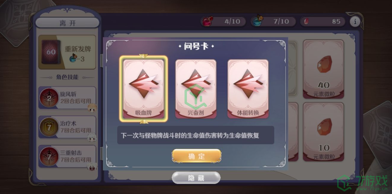Click the 离开 leave button

67,23
